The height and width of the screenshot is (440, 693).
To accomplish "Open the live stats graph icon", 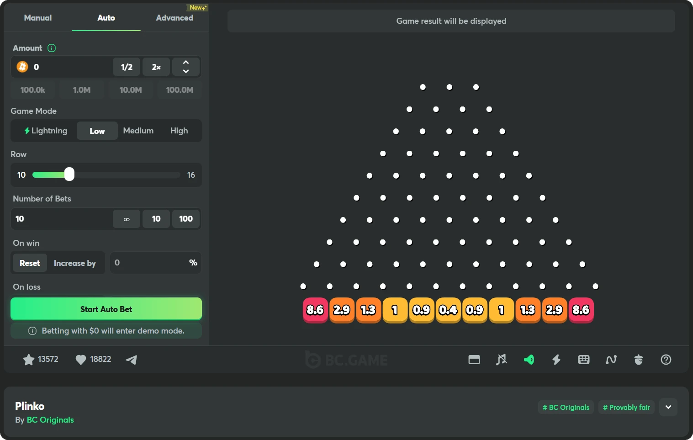I will 611,360.
